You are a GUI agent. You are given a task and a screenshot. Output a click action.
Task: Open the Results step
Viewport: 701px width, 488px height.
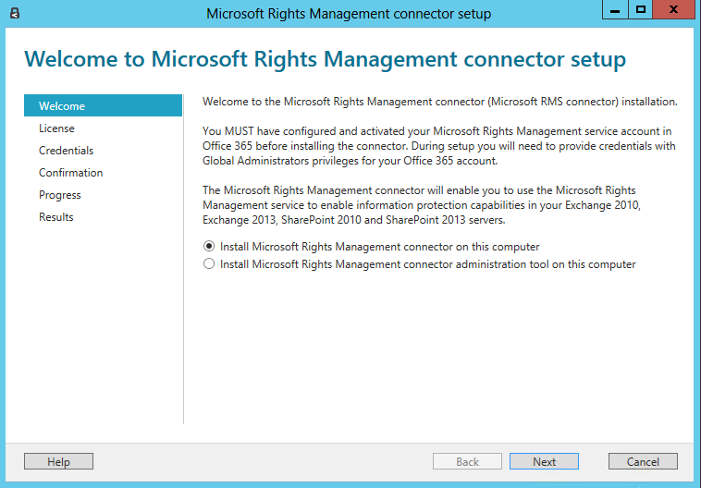coord(55,217)
